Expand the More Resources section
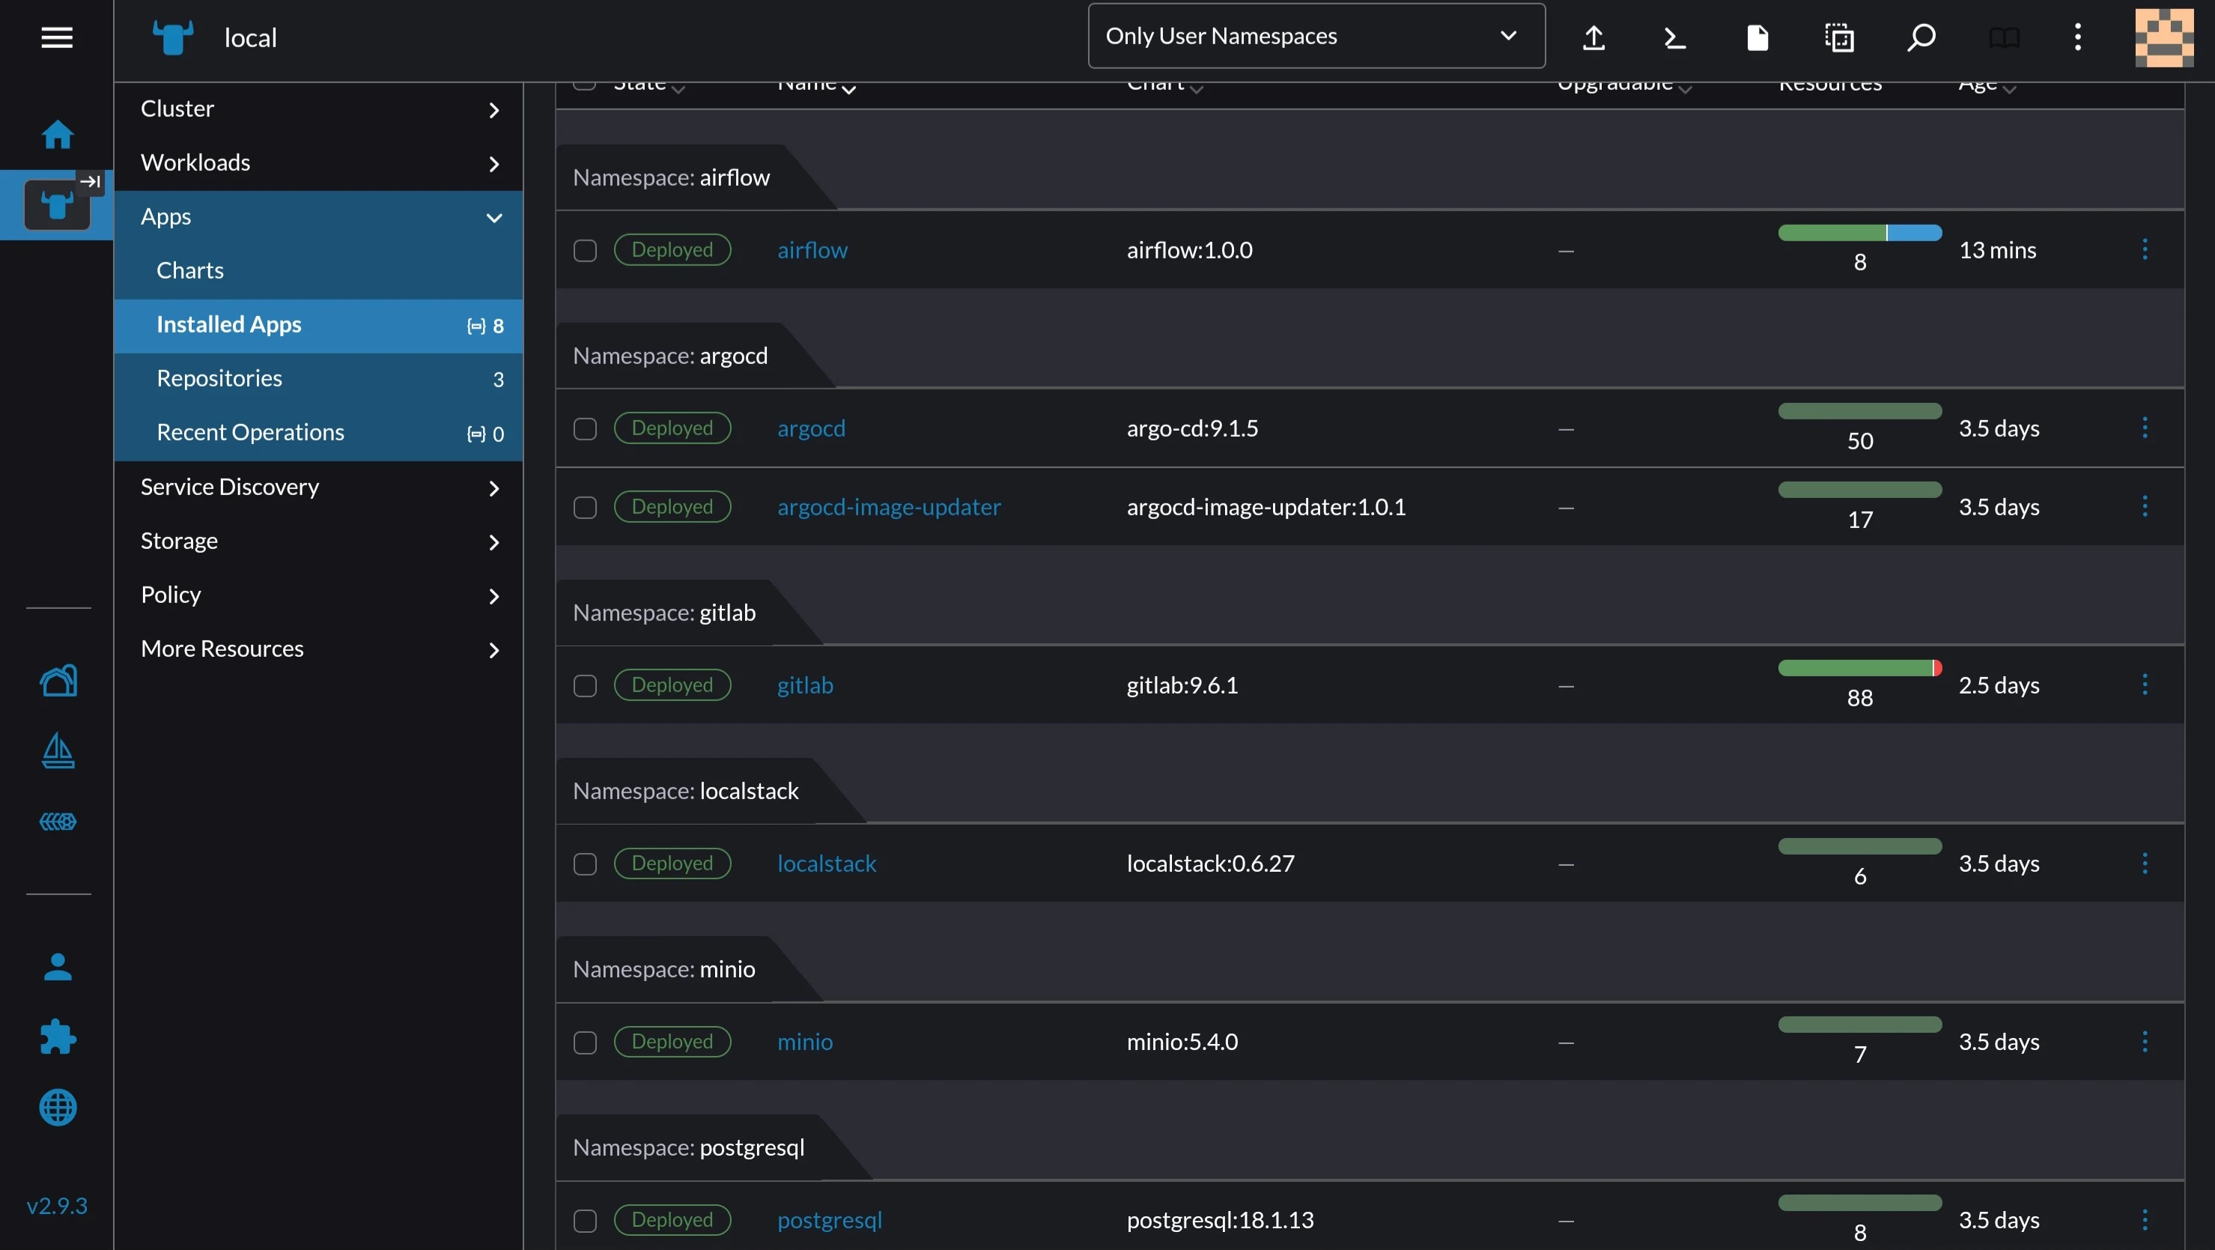Screen dimensions: 2215x1250 click(x=318, y=649)
